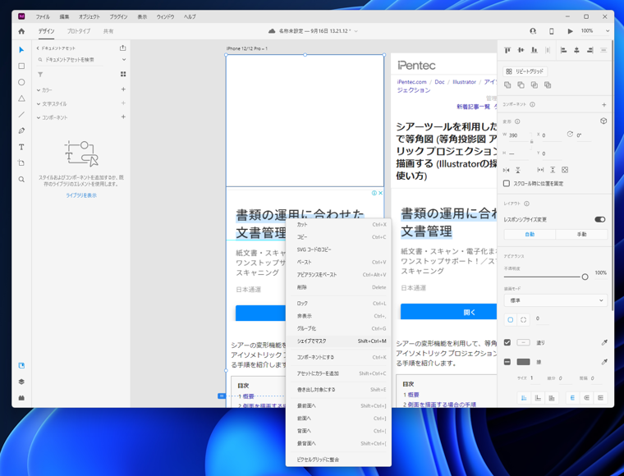The width and height of the screenshot is (624, 476).
Task: Flip horizontally icon in transform
Action: [507, 170]
